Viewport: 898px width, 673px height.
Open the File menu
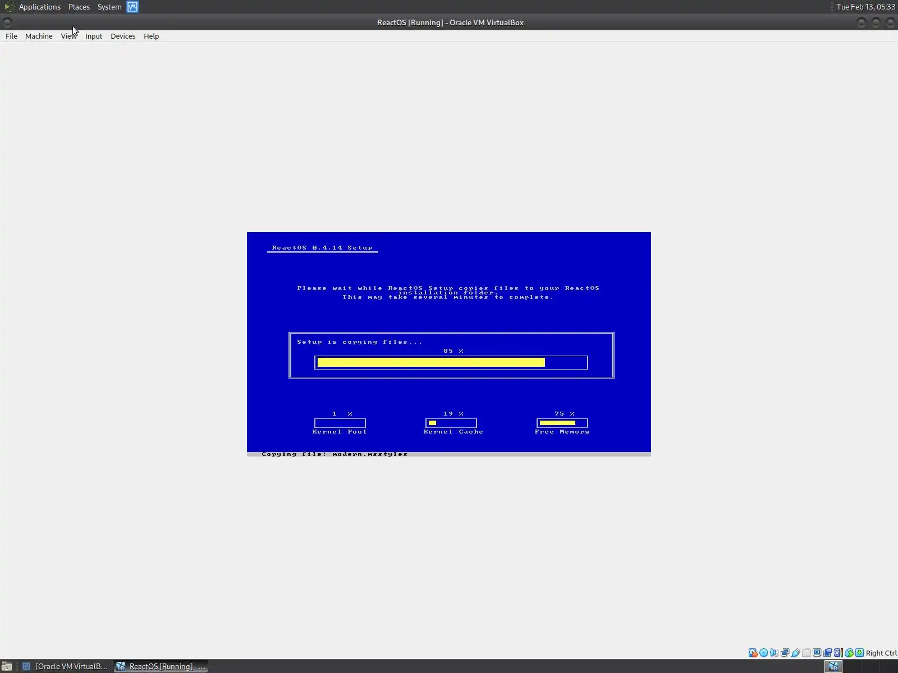click(x=11, y=36)
